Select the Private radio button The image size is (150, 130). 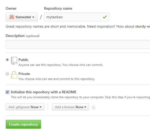pyautogui.click(x=7, y=74)
